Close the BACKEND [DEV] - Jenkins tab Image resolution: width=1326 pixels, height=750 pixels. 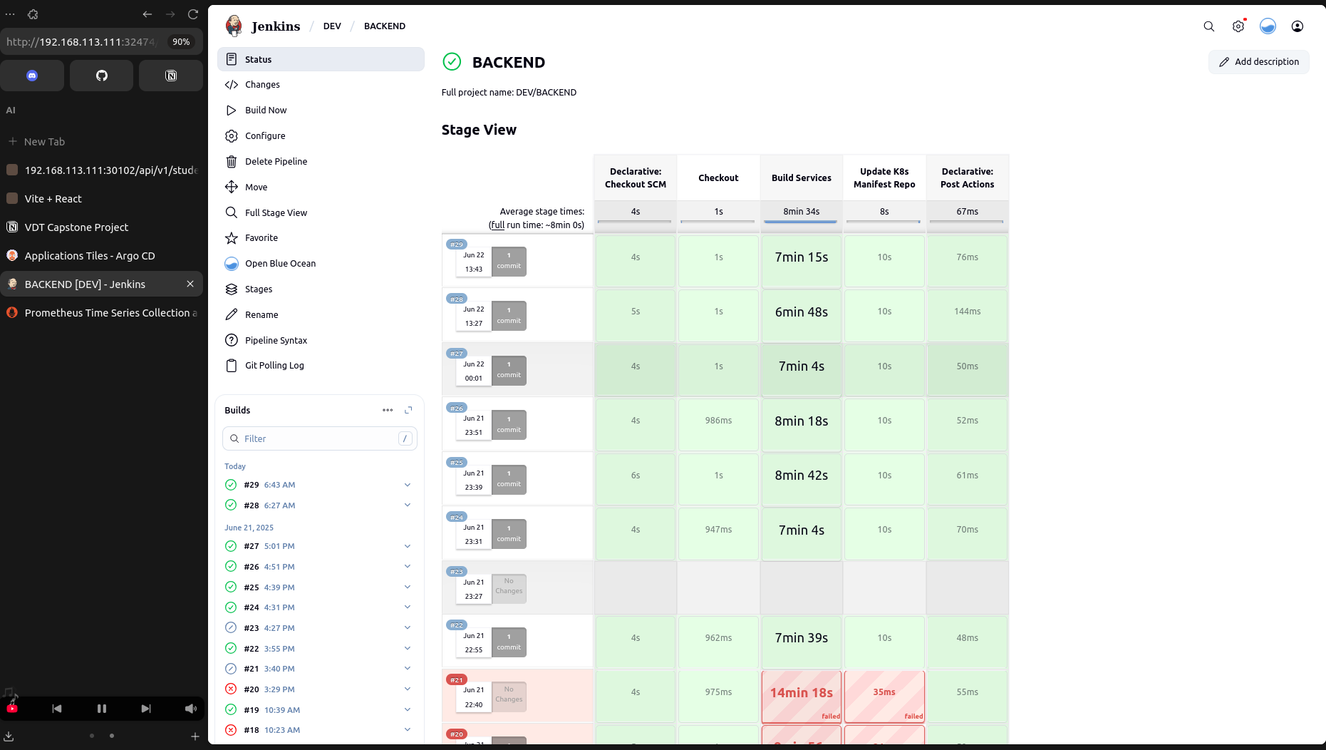pyautogui.click(x=190, y=284)
